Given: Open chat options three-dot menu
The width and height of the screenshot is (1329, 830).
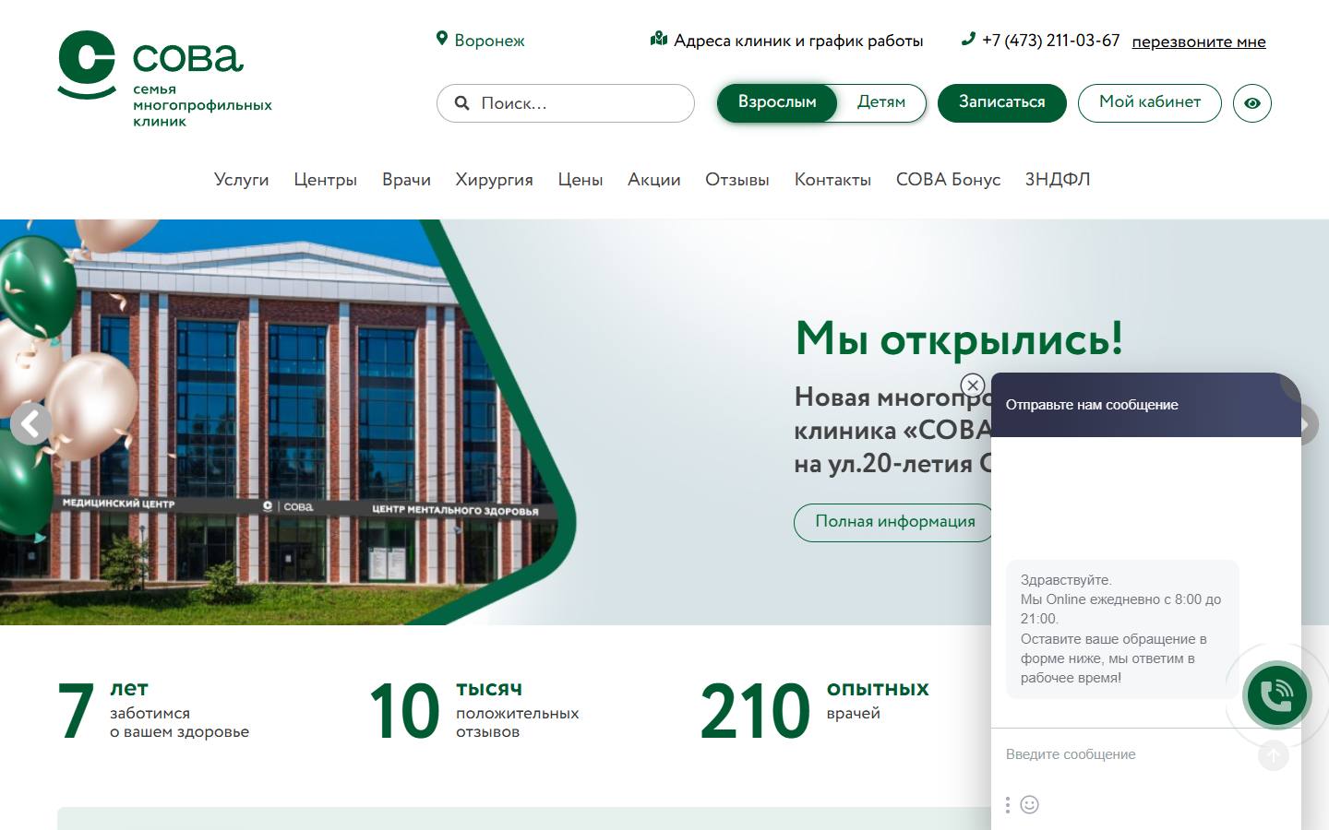Looking at the screenshot, I should [x=1008, y=805].
